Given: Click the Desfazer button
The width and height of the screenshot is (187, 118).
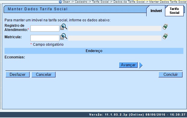Looking at the screenshot, I should [17, 75].
